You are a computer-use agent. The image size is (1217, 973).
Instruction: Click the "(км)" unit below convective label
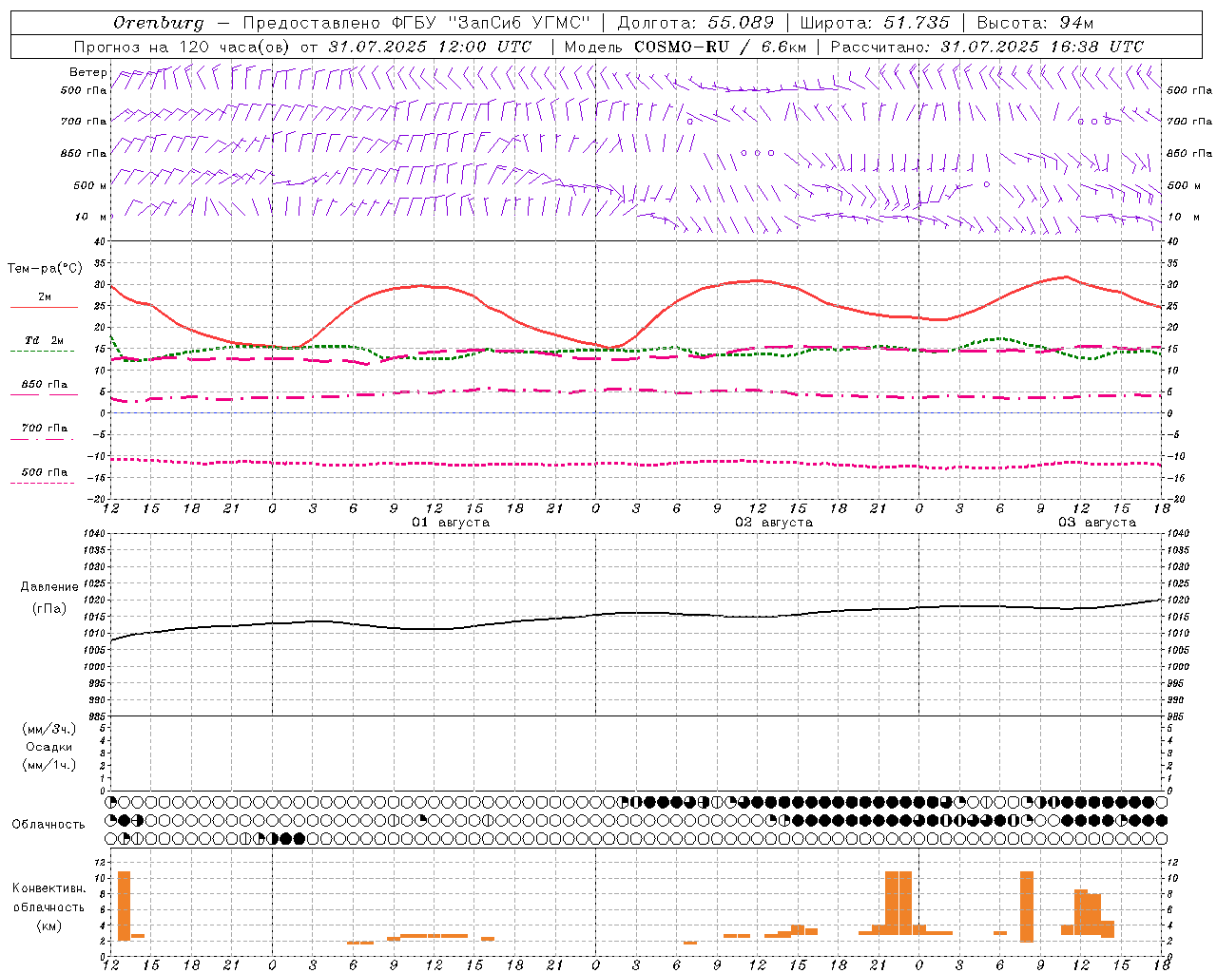click(49, 925)
